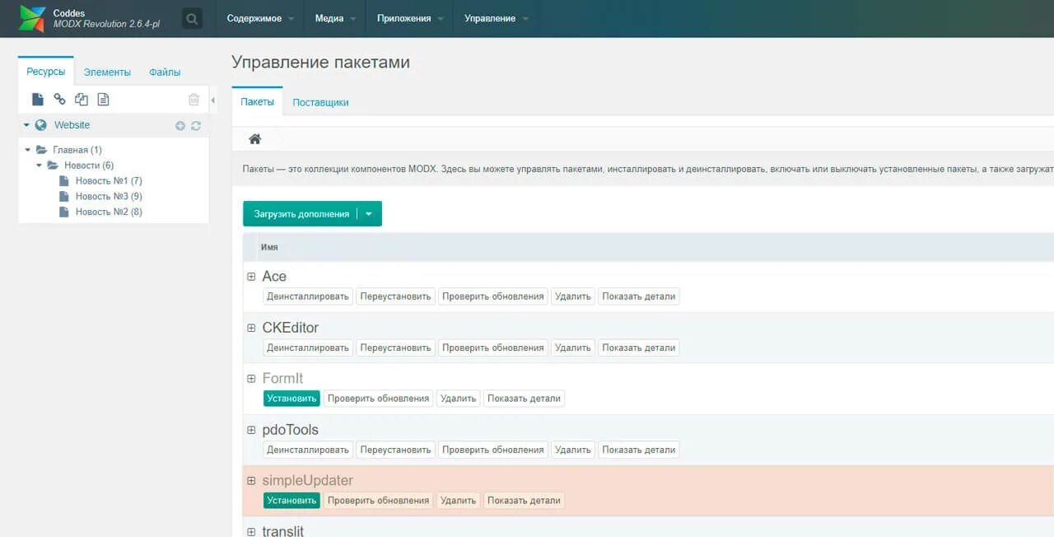Expand the CKEditor package row
Screen dimensions: 1054x537
point(251,328)
